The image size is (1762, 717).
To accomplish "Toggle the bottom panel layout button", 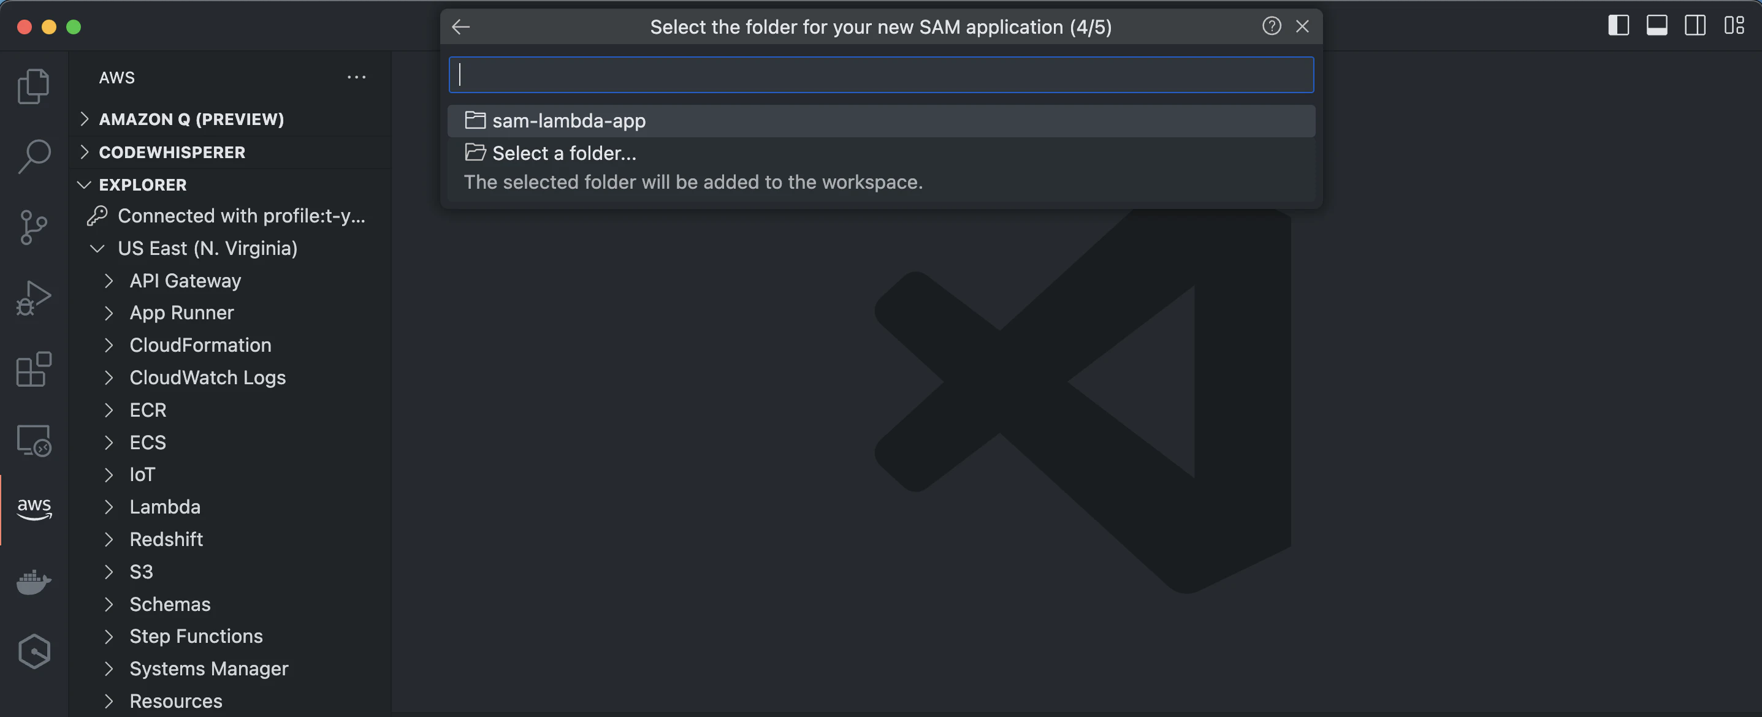I will click(1656, 26).
